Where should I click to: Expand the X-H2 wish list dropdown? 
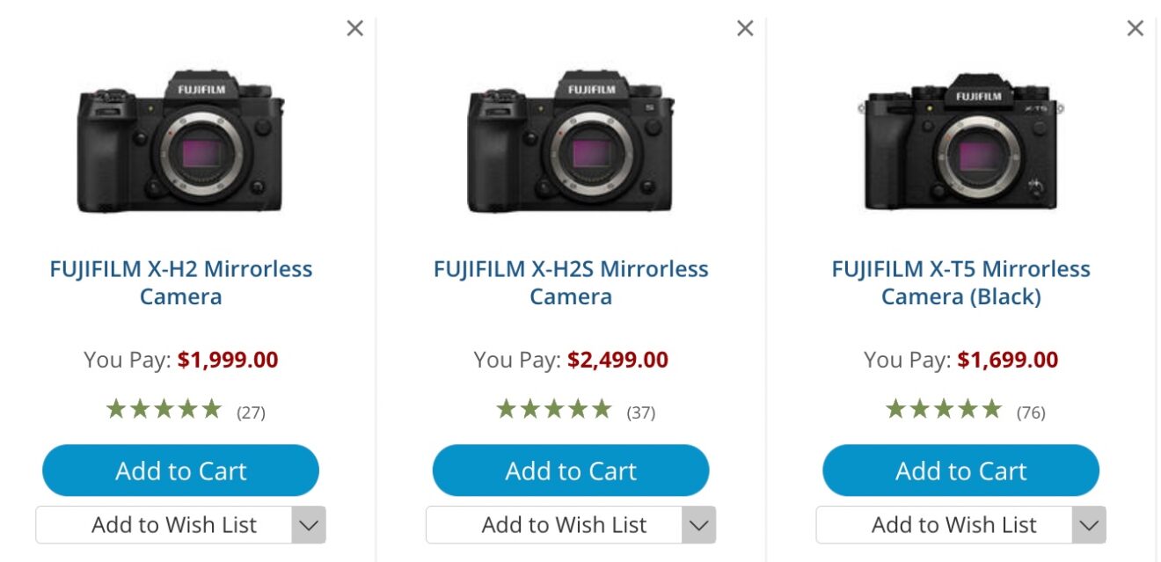307,524
